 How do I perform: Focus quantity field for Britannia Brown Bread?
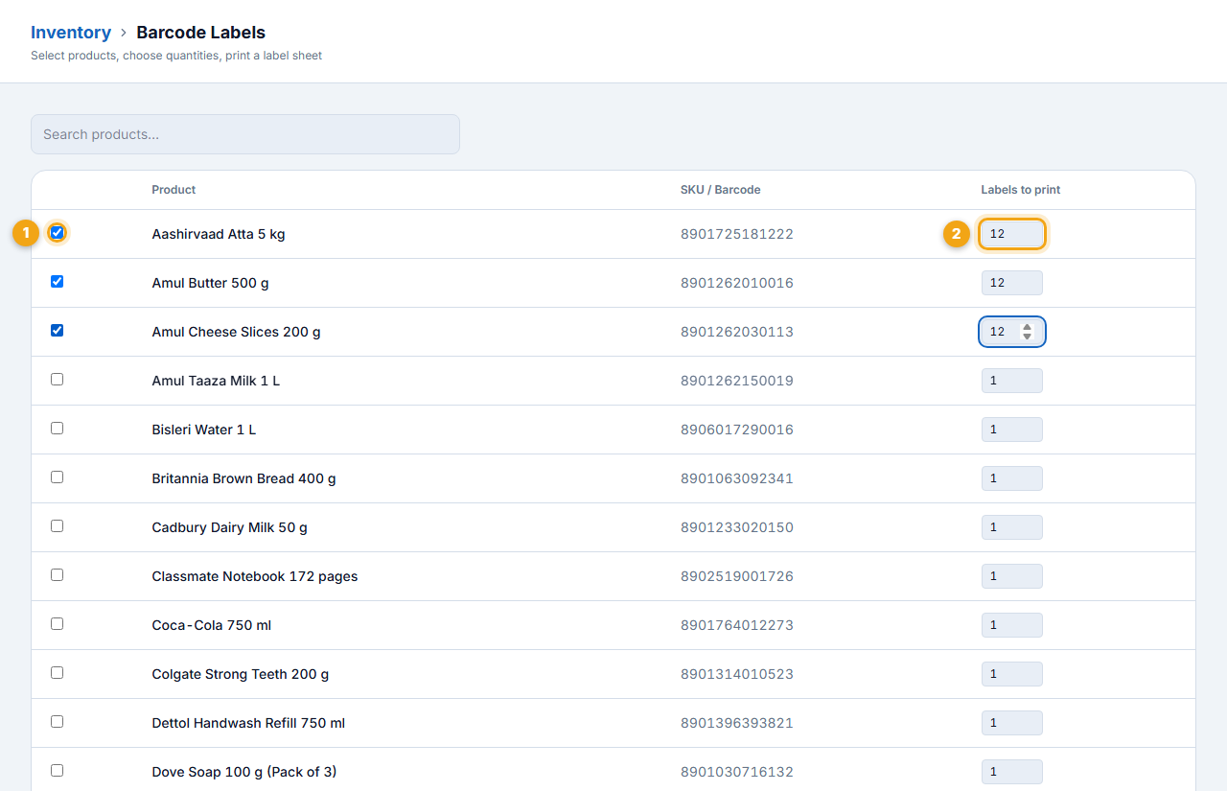(x=1012, y=478)
